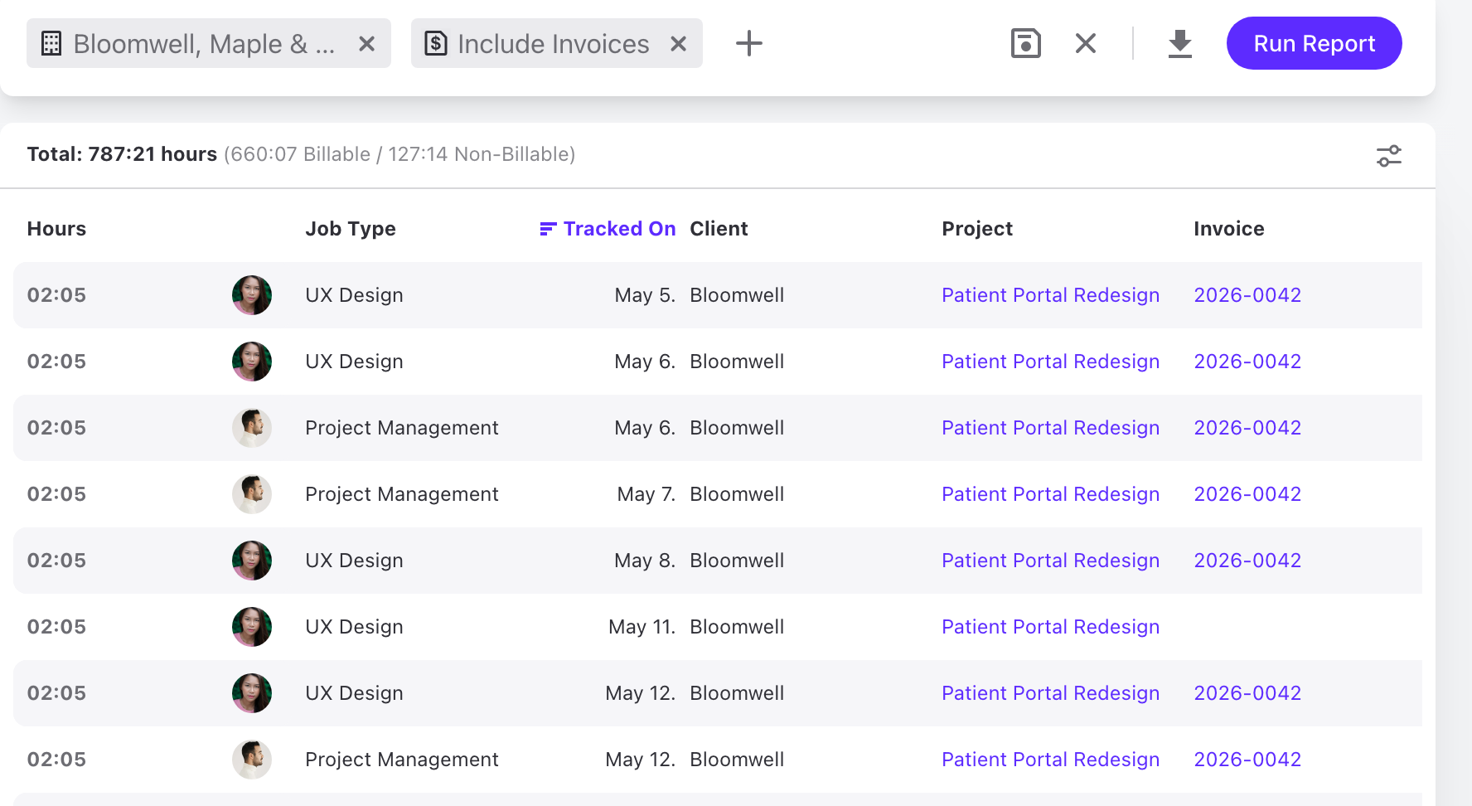Open Patient Portal Redesign in May 6 UX Design row
Image resolution: width=1472 pixels, height=806 pixels.
[x=1050, y=362]
